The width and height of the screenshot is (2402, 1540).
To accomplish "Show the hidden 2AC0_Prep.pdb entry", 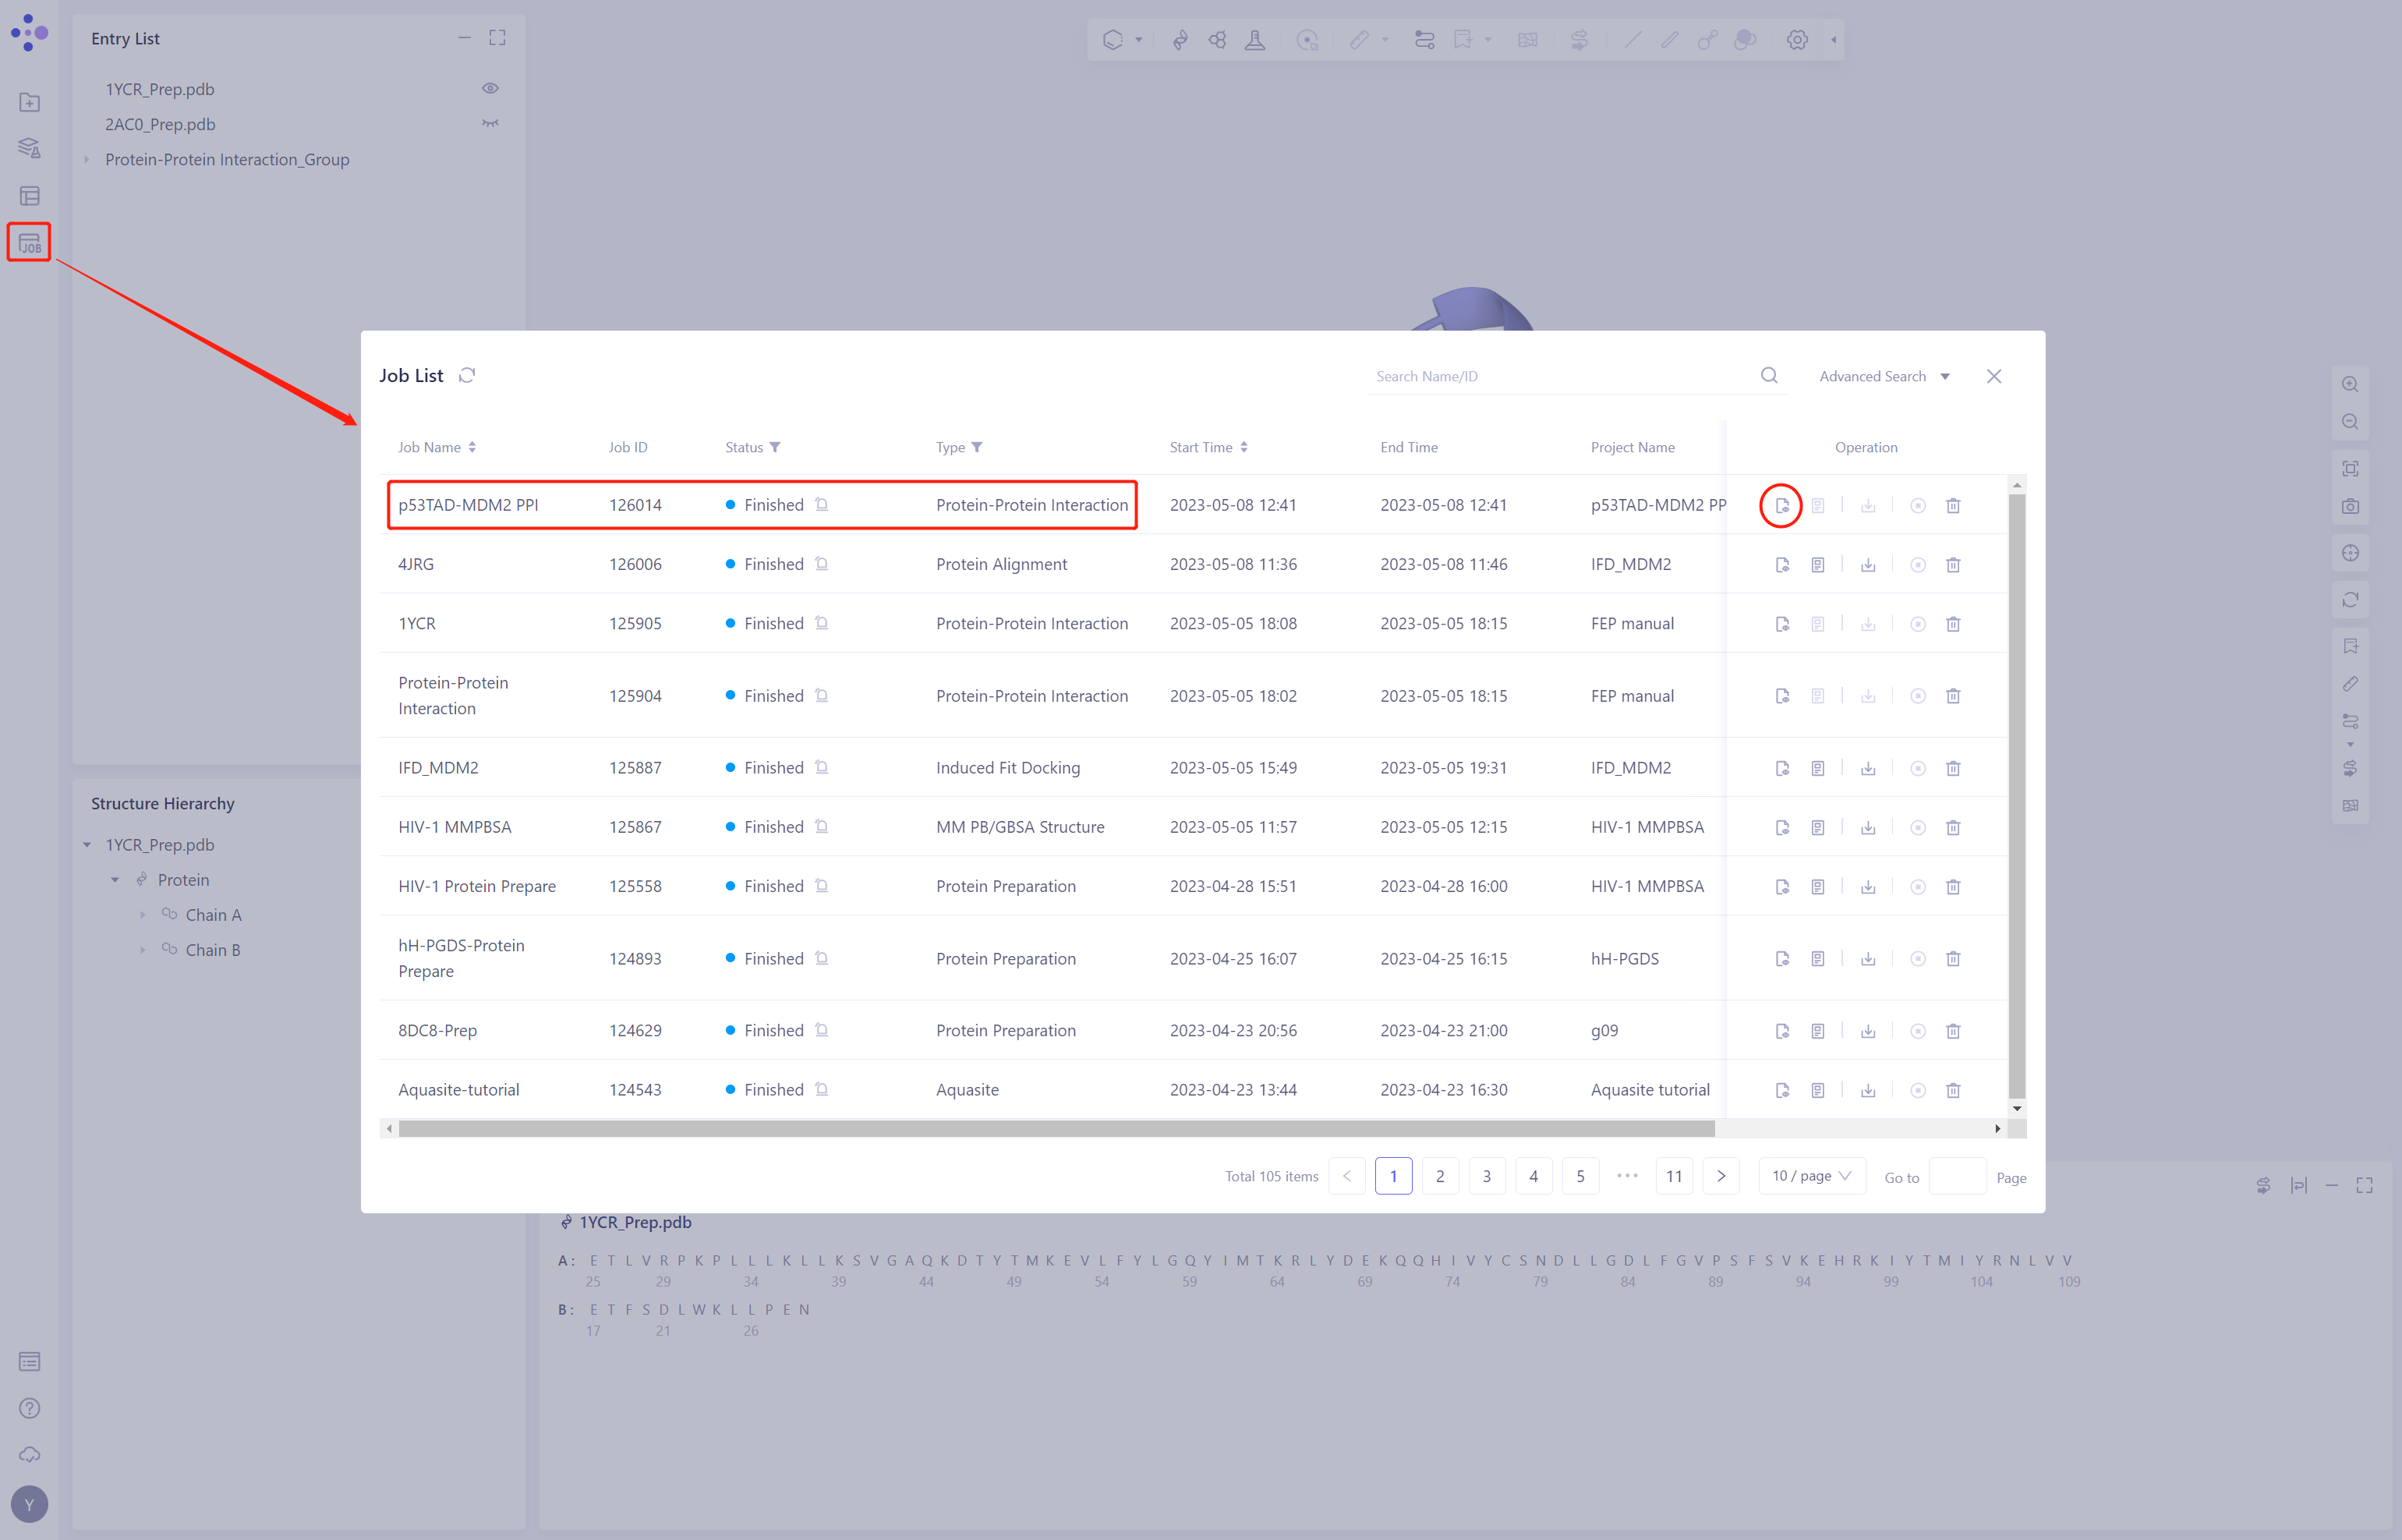I will (x=490, y=124).
